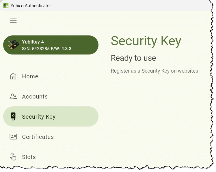216x172 pixels.
Task: Click the Ready to use status text
Action: point(133,58)
